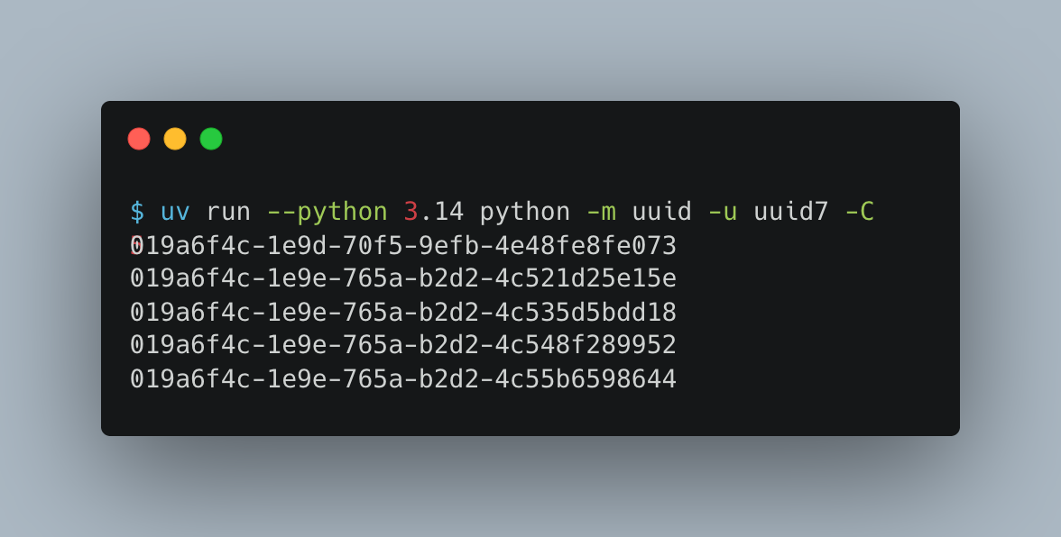This screenshot has width=1061, height=537.
Task: Click the '-m' flag in the command
Action: [600, 212]
